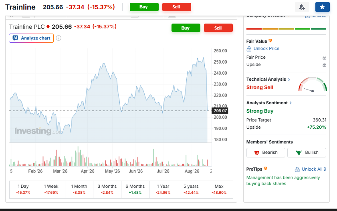337x211 pixels.
Task: Select the 3 Months performance range
Action: [107, 189]
